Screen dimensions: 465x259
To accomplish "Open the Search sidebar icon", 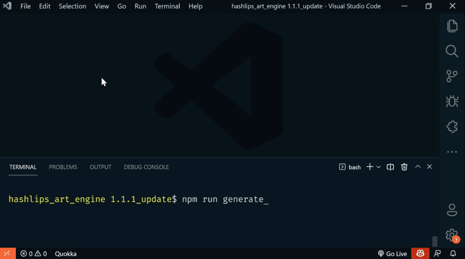I will tap(452, 51).
